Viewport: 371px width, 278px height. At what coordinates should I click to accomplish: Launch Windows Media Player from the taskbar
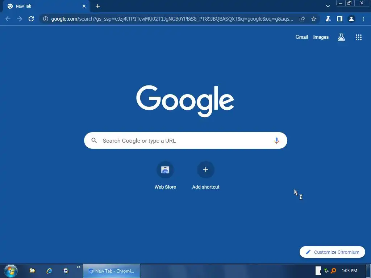click(x=66, y=271)
